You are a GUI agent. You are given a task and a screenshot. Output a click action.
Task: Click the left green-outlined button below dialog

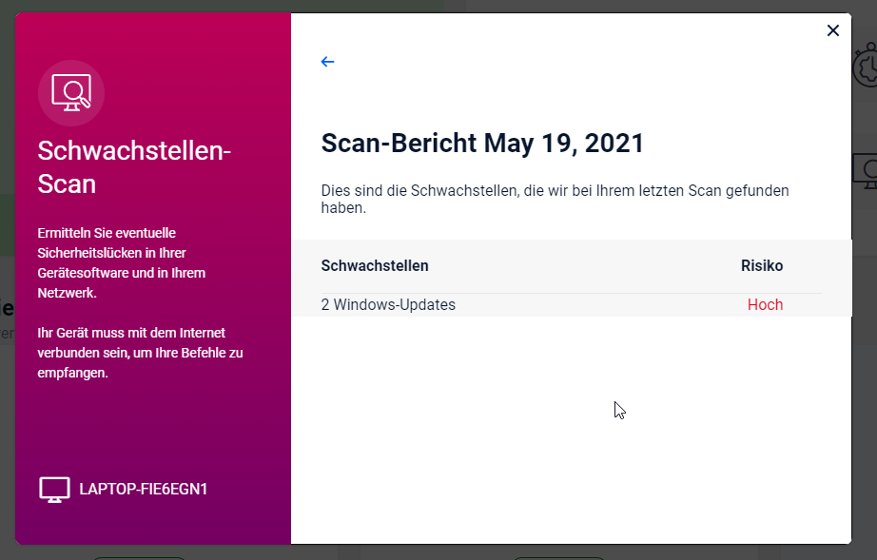pos(140,555)
